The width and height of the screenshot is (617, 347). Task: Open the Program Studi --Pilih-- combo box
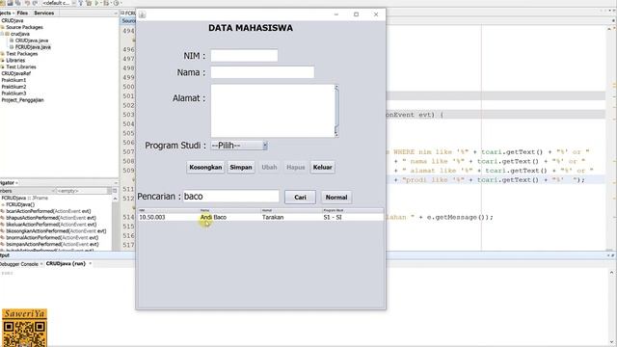click(239, 146)
